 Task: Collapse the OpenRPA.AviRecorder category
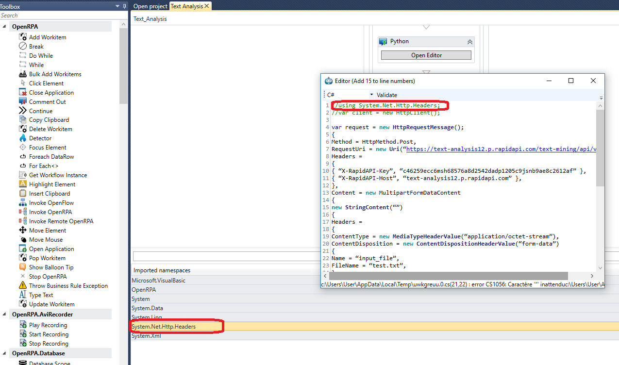click(x=5, y=314)
